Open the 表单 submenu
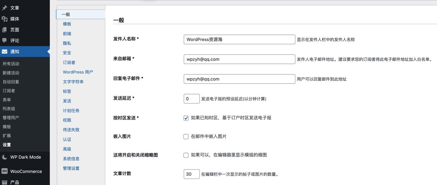The width and height of the screenshot is (437, 185). (7, 100)
